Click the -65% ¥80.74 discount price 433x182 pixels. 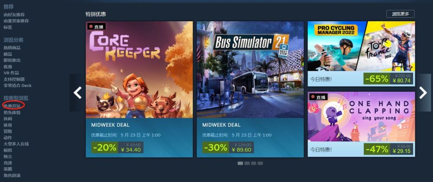coord(388,79)
